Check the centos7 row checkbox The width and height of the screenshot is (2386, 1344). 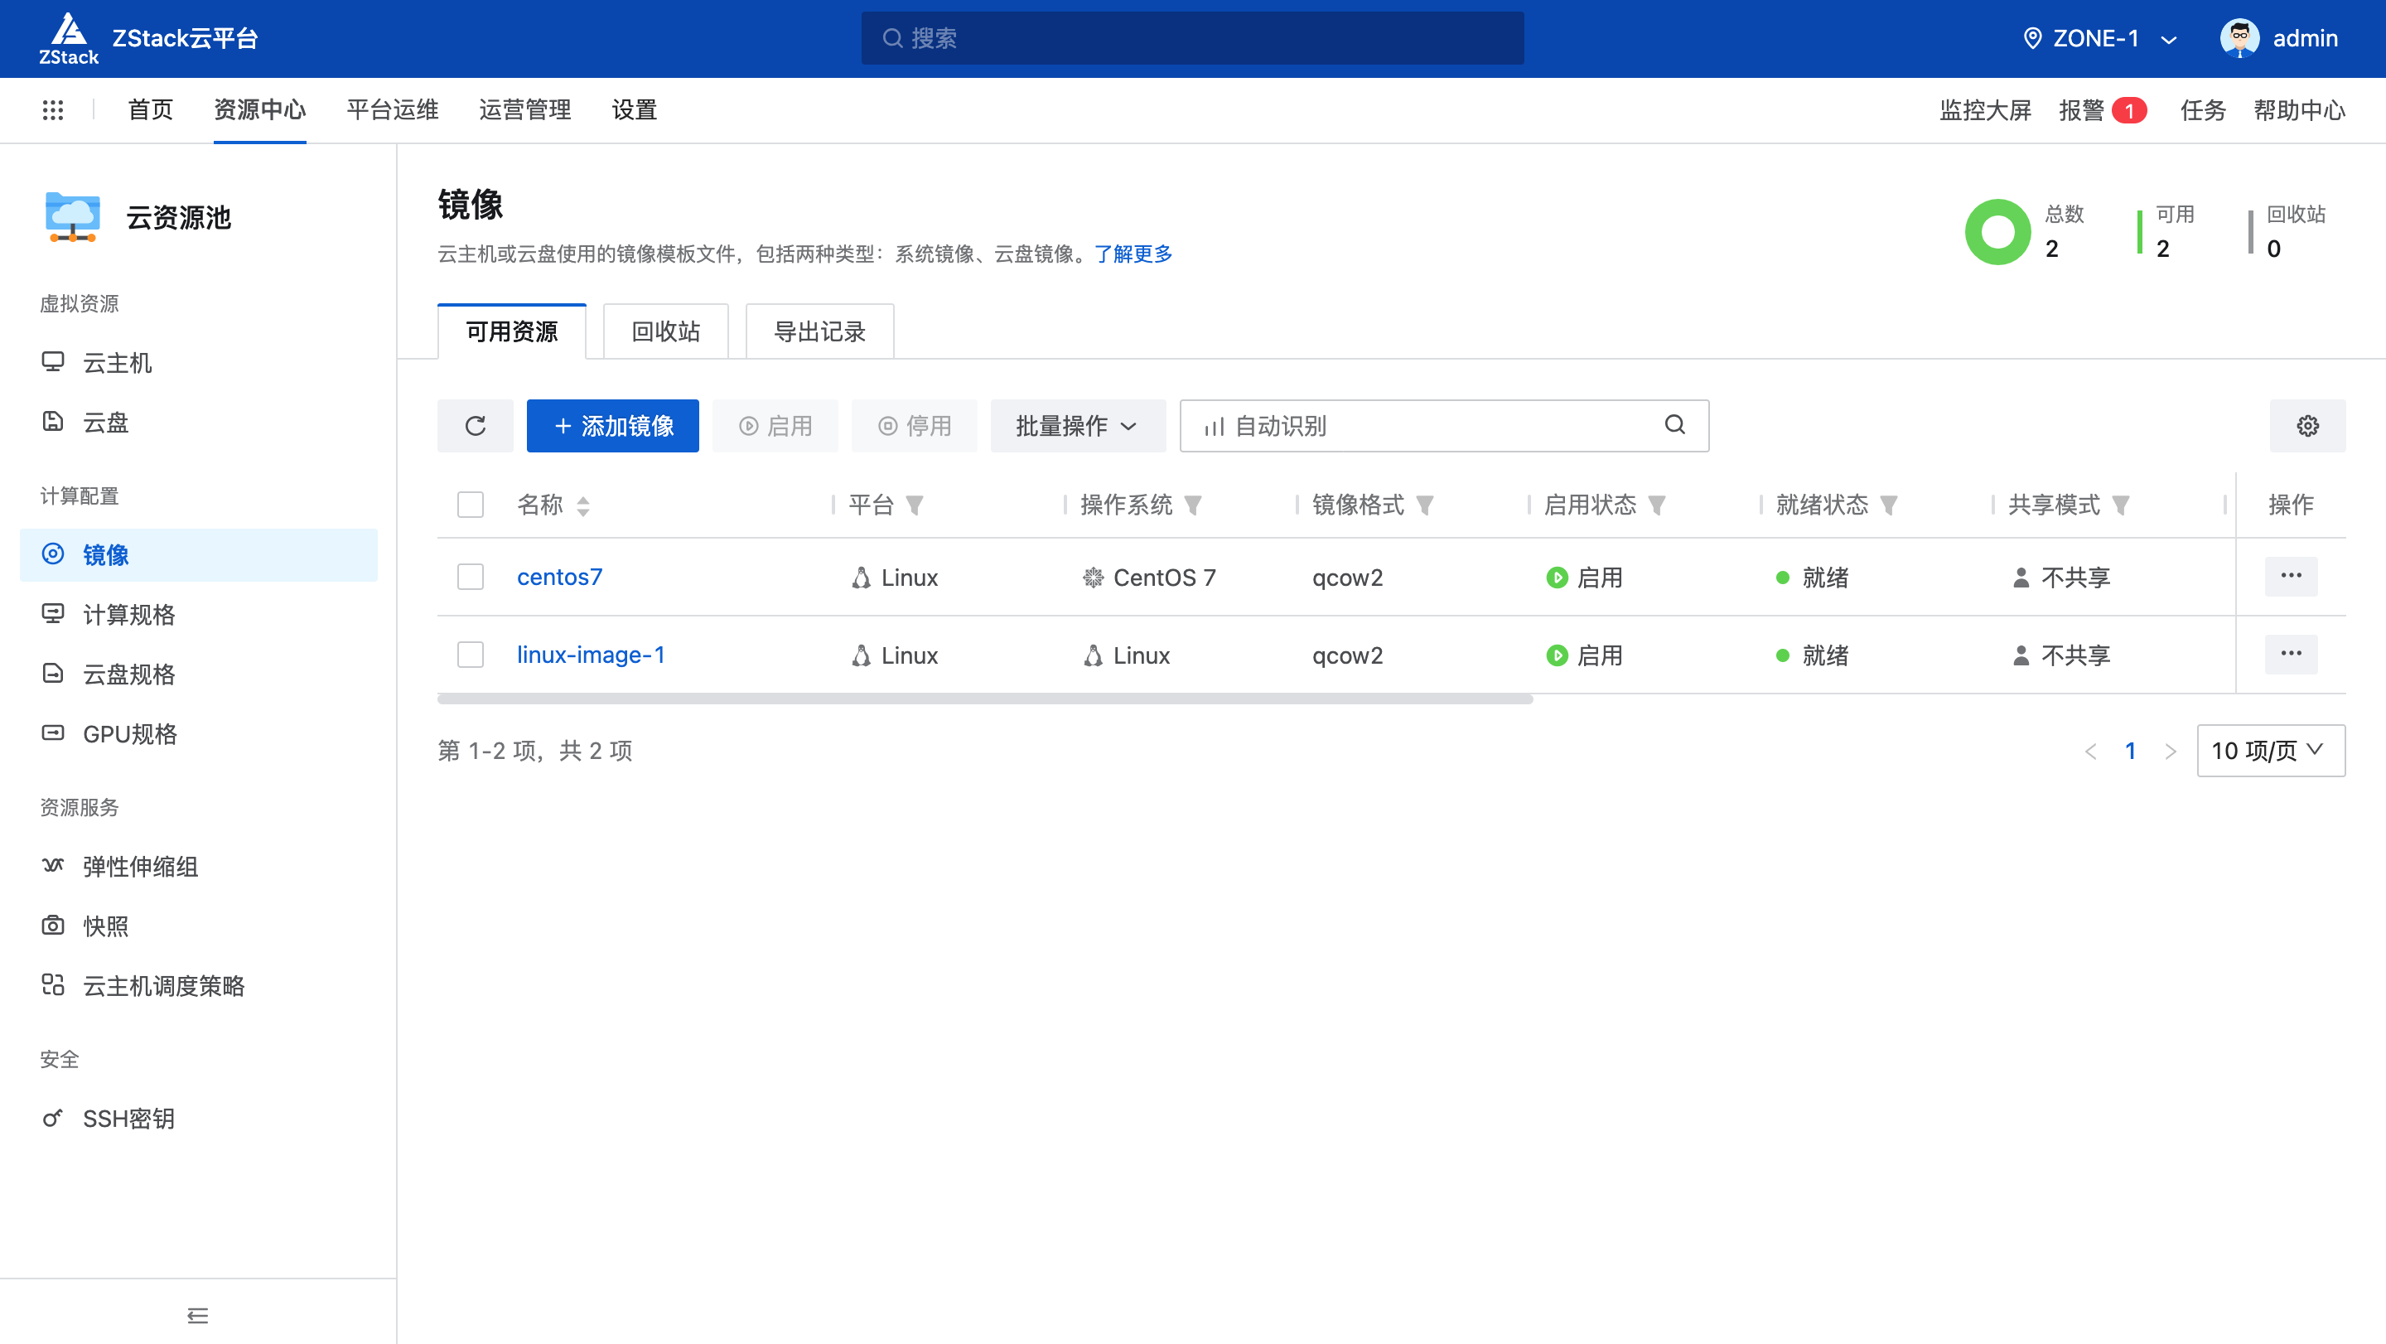click(x=471, y=577)
